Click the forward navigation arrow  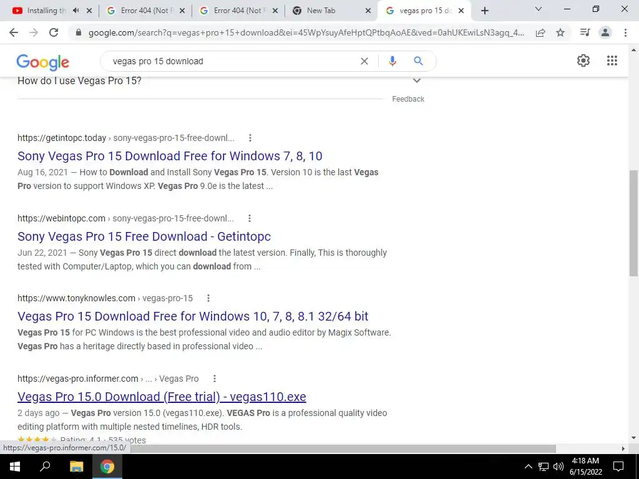click(x=34, y=32)
